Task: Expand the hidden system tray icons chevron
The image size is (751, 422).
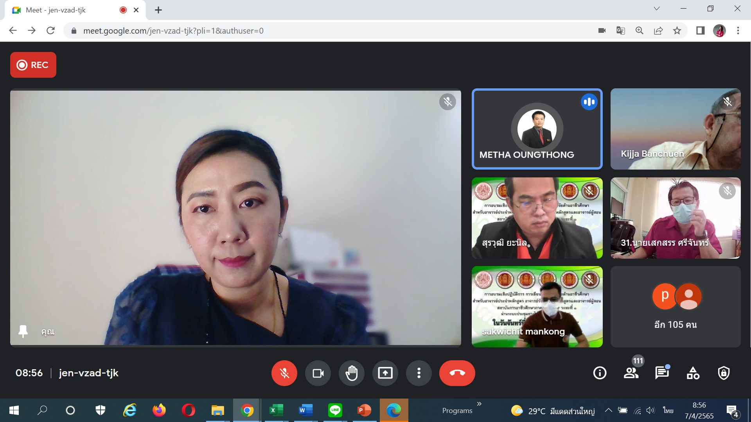Action: coord(608,410)
